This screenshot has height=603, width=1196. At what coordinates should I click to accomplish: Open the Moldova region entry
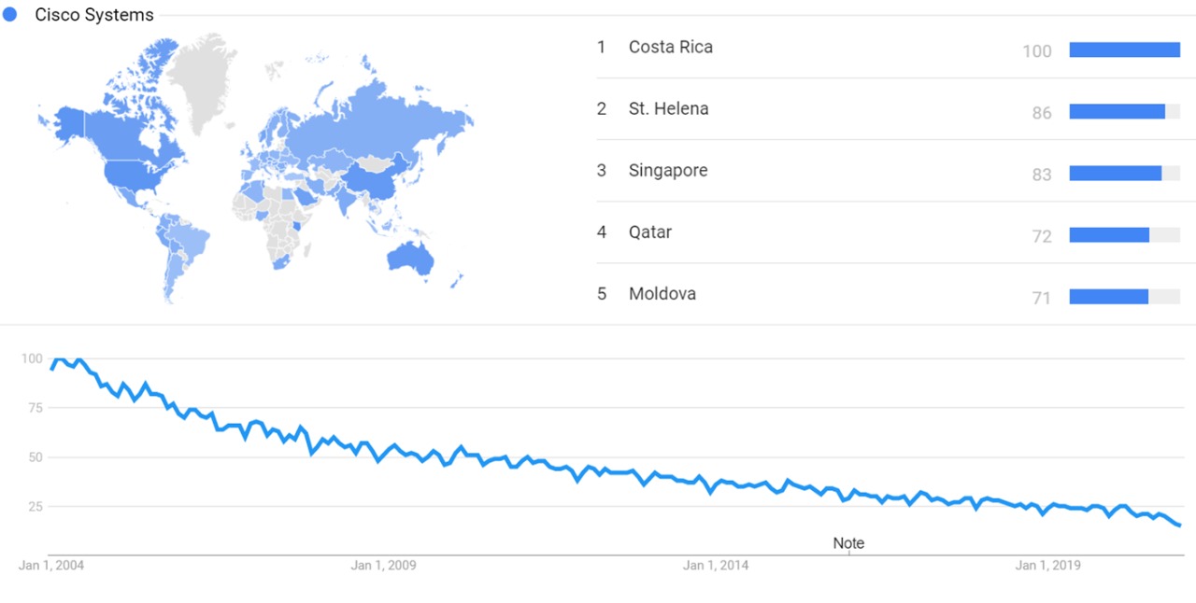(662, 293)
